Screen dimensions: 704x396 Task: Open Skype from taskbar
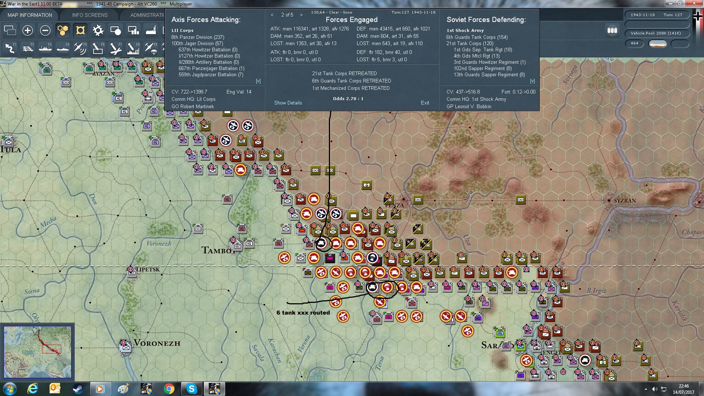192,389
